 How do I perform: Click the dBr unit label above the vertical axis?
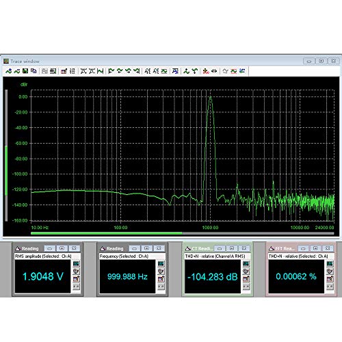pyautogui.click(x=24, y=85)
